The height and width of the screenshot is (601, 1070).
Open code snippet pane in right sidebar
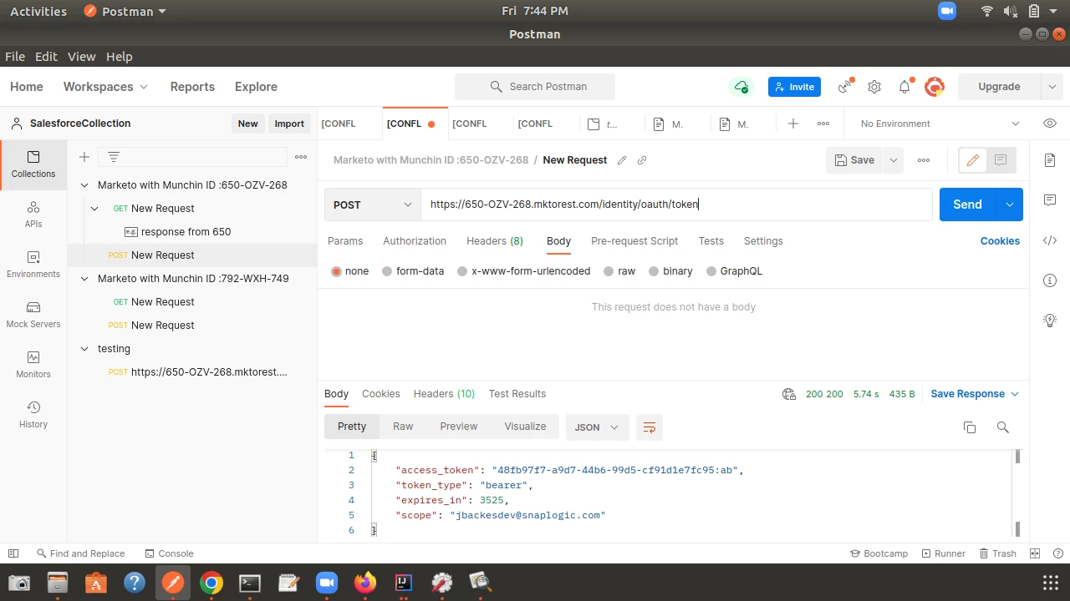point(1050,240)
